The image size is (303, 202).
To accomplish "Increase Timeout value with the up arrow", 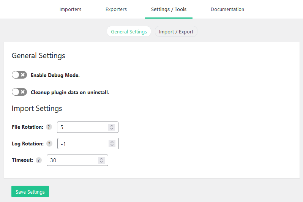I will pos(101,158).
